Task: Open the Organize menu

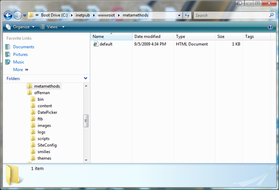Action: 20,27
